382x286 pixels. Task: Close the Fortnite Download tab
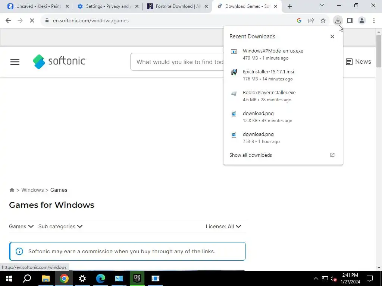point(206,7)
